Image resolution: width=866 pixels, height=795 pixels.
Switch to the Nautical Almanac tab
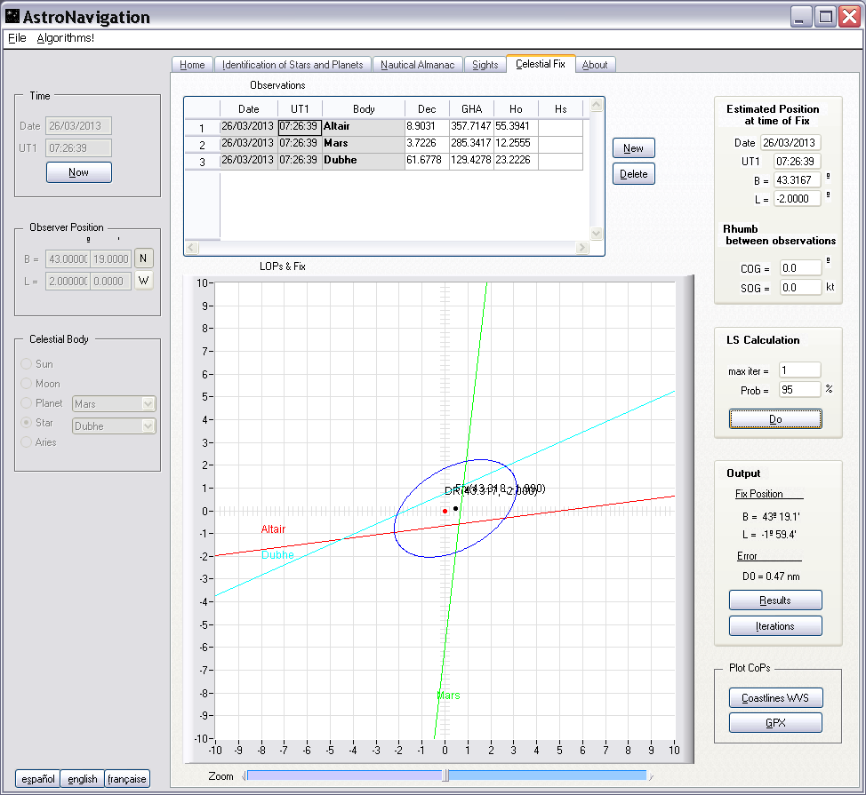tap(417, 65)
